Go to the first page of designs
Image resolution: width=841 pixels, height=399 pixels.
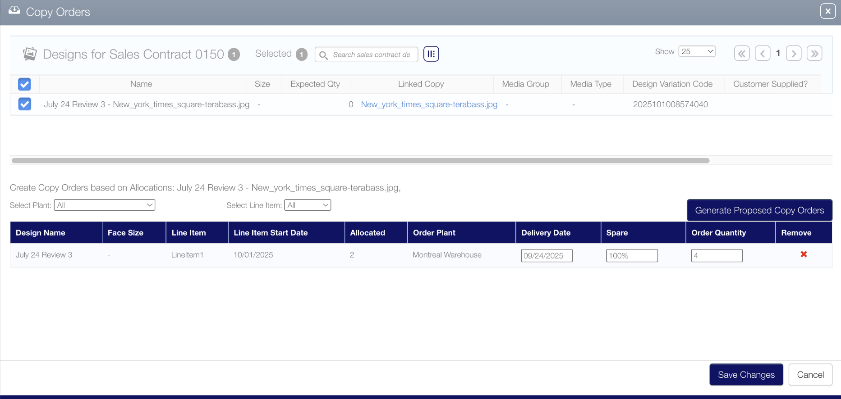(x=742, y=54)
